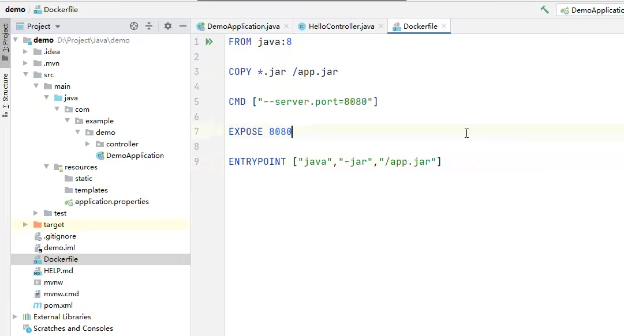Build the project with the hammer icon
624x336 pixels.
pos(546,9)
